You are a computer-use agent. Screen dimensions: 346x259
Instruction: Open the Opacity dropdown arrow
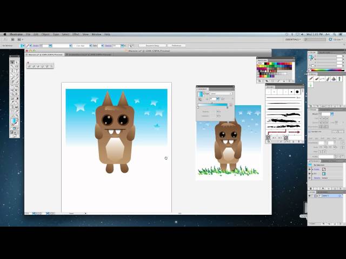pos(122,45)
